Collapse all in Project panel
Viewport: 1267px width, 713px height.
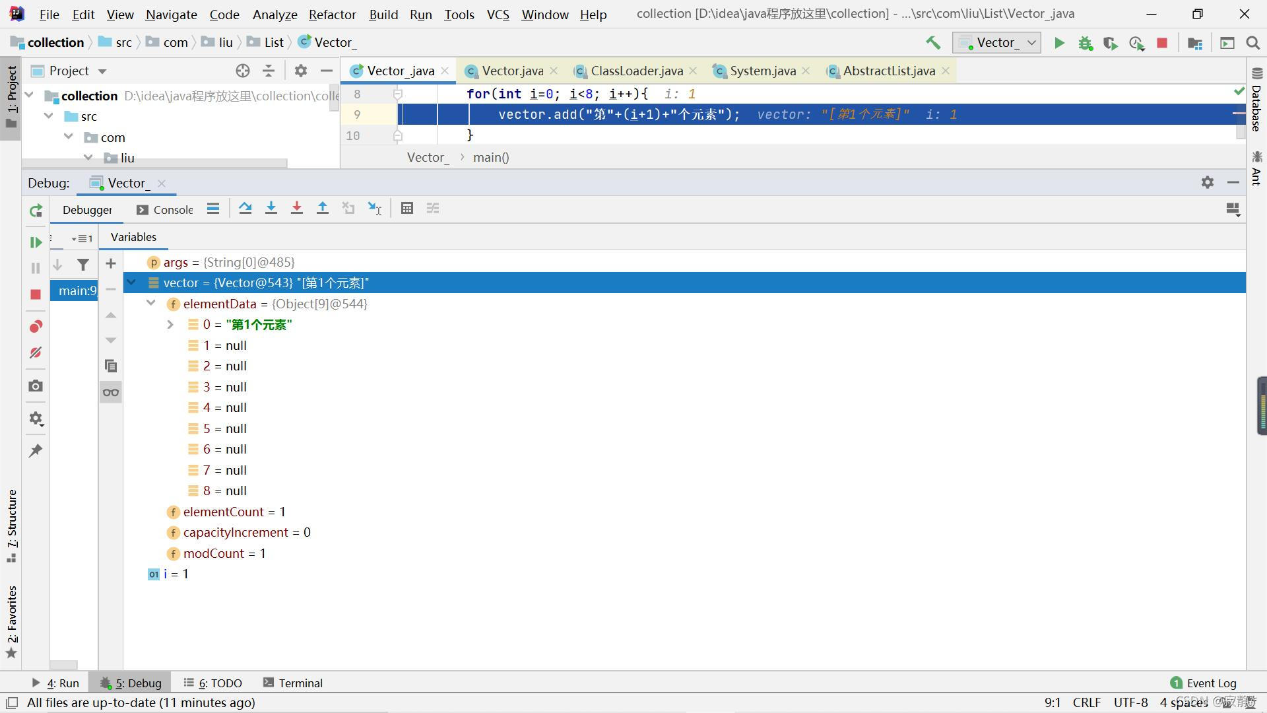[269, 71]
